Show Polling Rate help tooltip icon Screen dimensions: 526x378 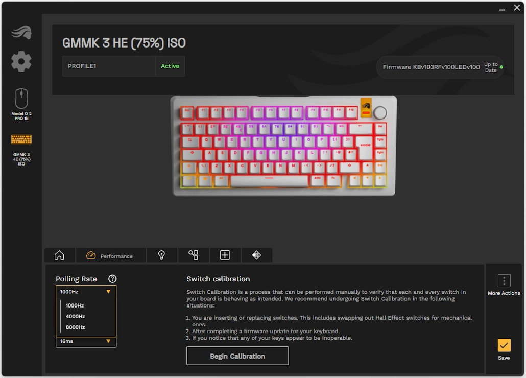112,279
